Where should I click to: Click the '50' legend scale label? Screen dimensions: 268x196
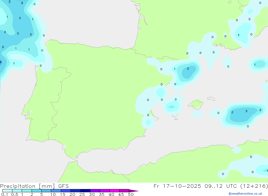pos(131,194)
